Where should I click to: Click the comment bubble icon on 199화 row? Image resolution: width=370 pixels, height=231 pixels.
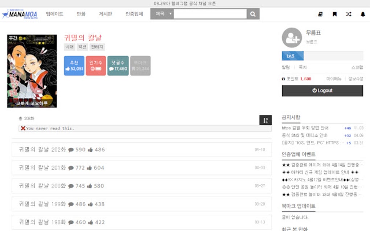pyautogui.click(x=71, y=204)
